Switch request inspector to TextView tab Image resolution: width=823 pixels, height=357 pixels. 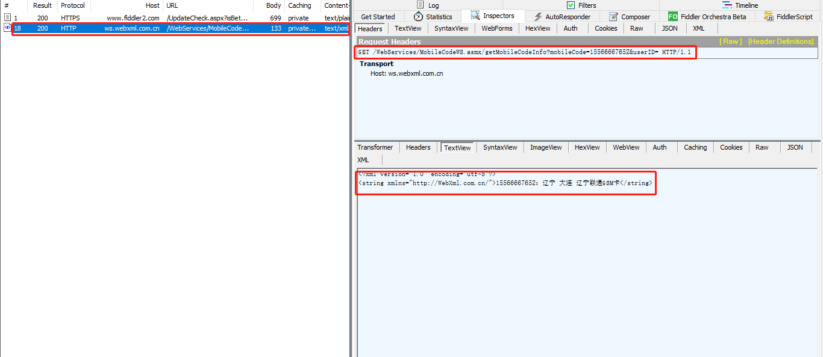408,28
